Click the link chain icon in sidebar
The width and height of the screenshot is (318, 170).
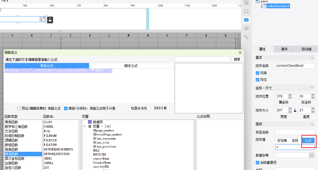(x=246, y=37)
